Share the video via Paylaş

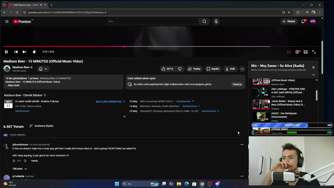click(x=194, y=69)
